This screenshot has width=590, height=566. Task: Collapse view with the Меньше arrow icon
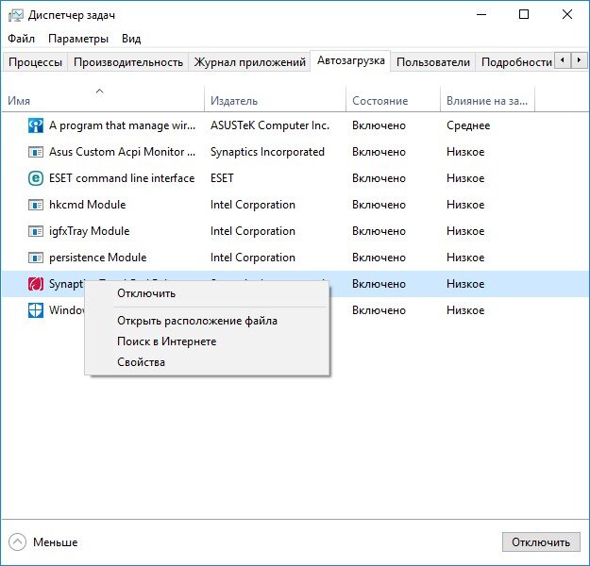point(17,541)
